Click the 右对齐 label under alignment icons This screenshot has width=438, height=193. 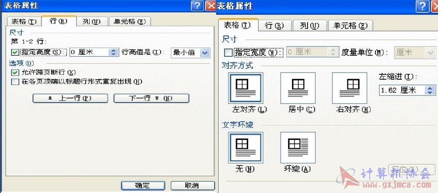(x=353, y=109)
